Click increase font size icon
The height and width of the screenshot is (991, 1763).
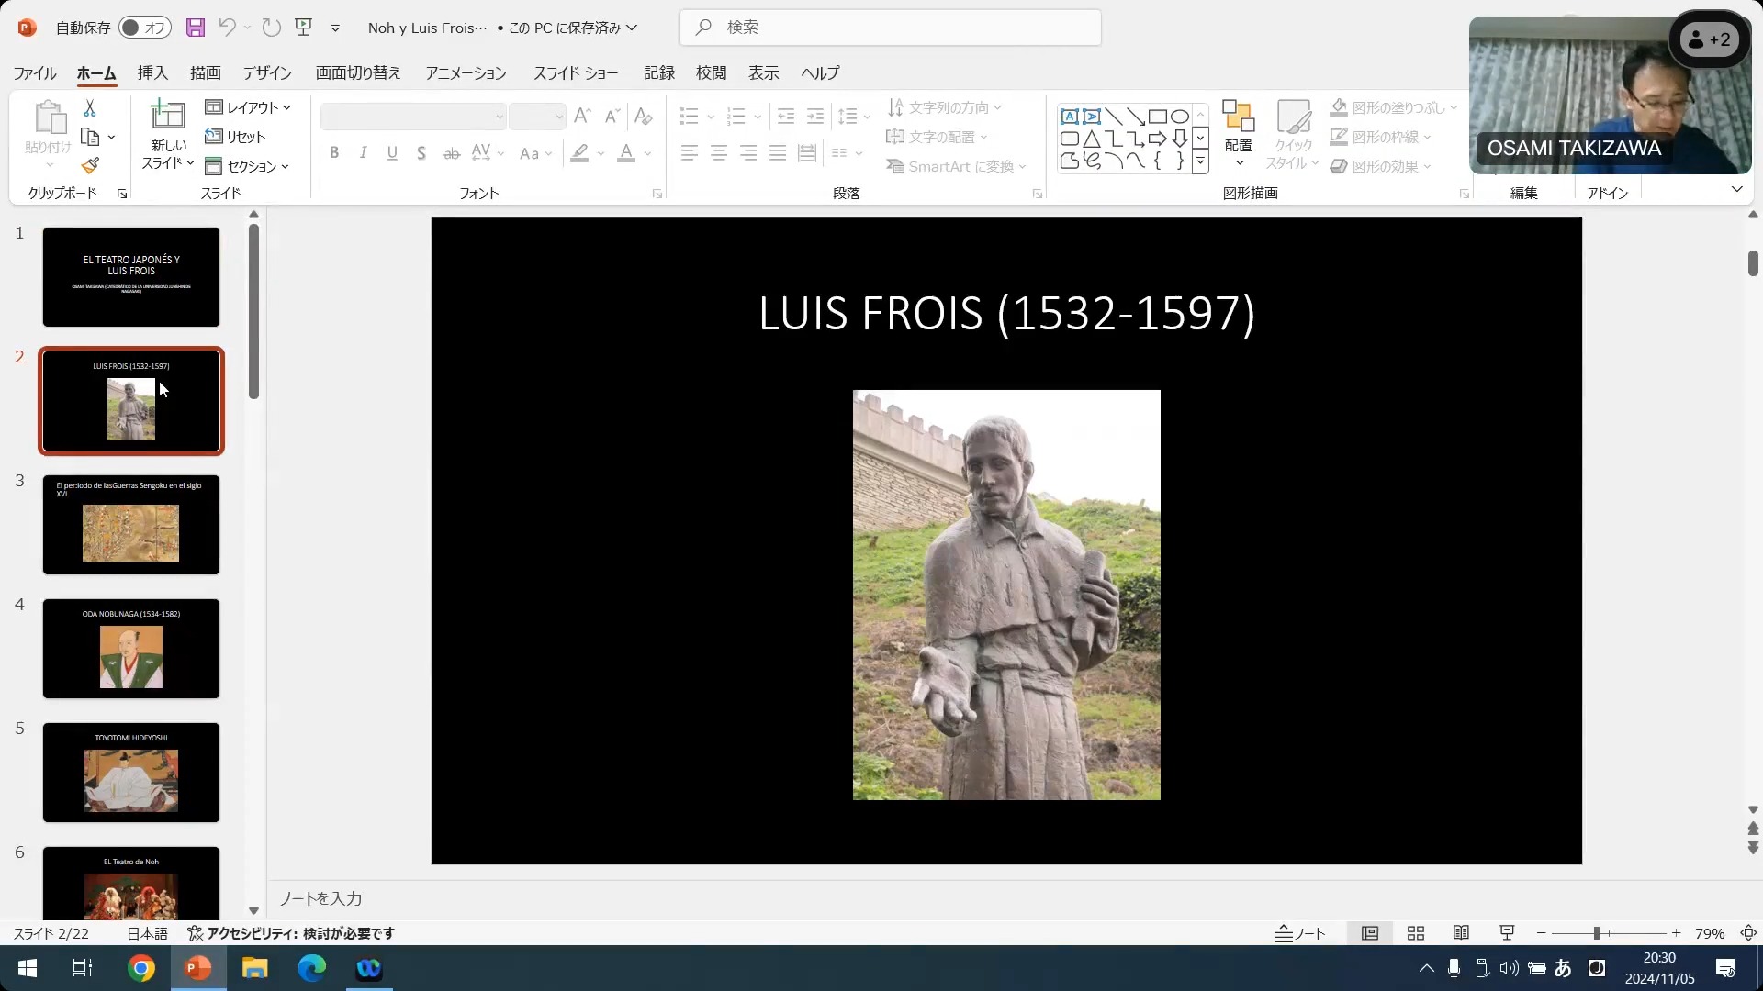click(x=582, y=116)
